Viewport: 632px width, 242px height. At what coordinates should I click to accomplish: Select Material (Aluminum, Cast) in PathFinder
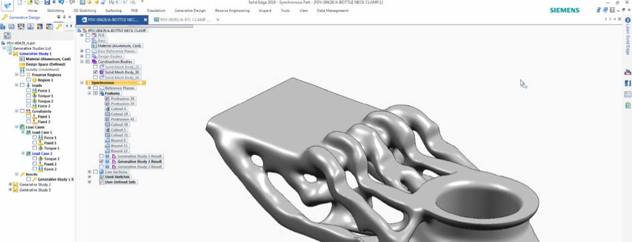click(x=119, y=46)
